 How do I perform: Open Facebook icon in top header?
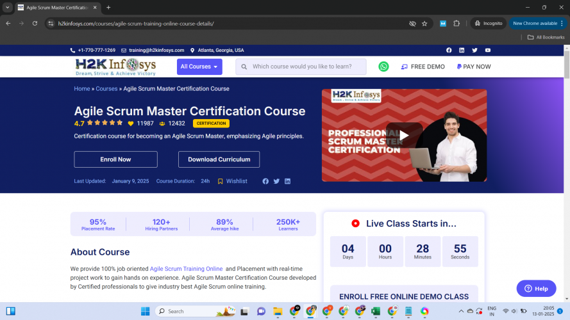tap(449, 50)
